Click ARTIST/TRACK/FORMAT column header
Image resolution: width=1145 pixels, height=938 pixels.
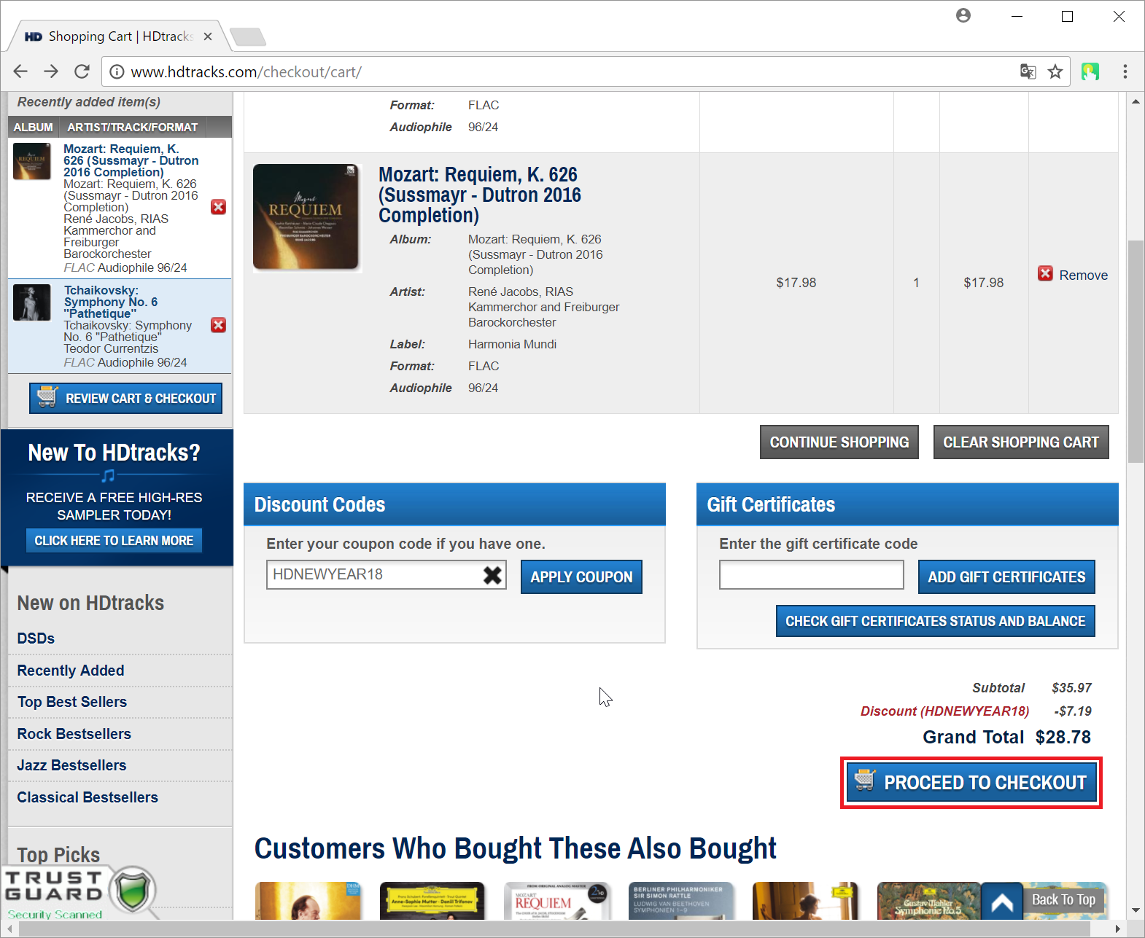coord(132,127)
